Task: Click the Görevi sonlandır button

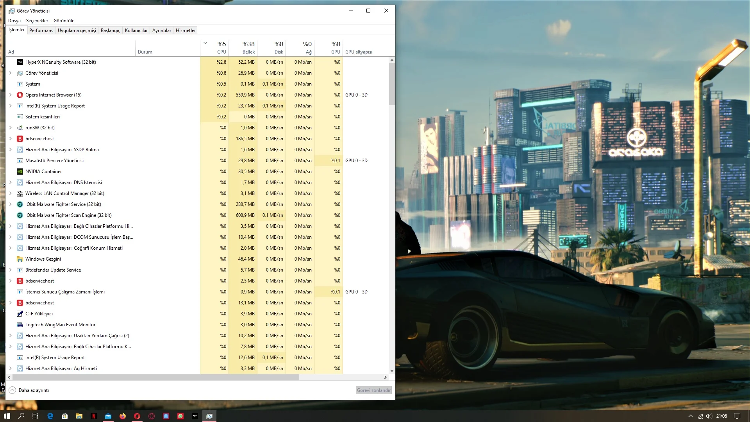Action: (x=373, y=390)
